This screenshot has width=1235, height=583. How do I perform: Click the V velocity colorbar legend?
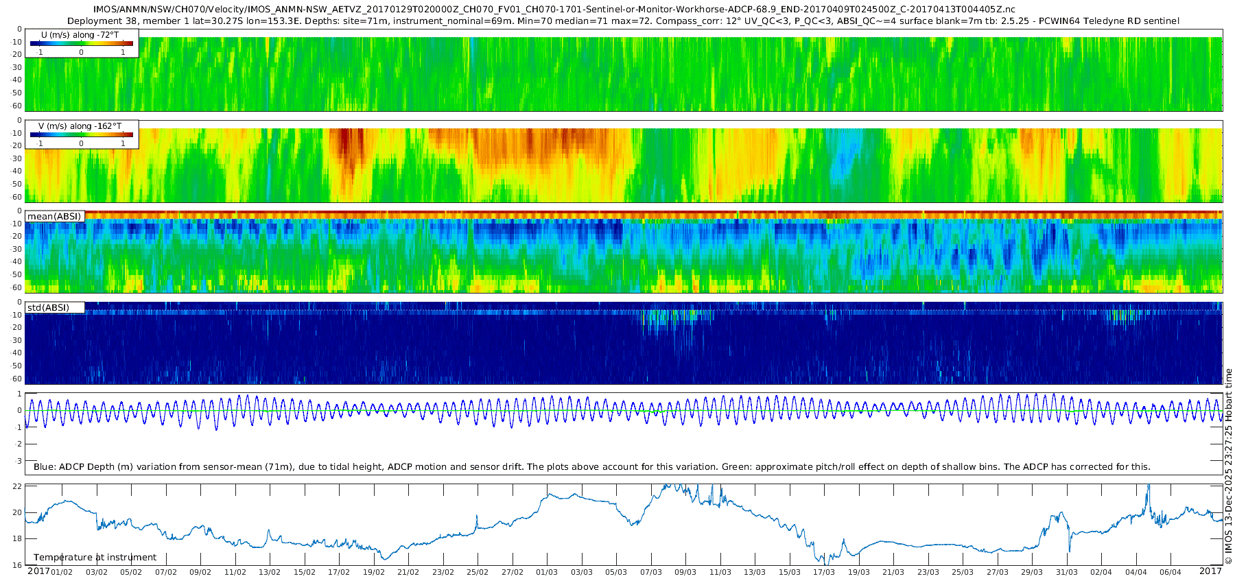pyautogui.click(x=82, y=134)
